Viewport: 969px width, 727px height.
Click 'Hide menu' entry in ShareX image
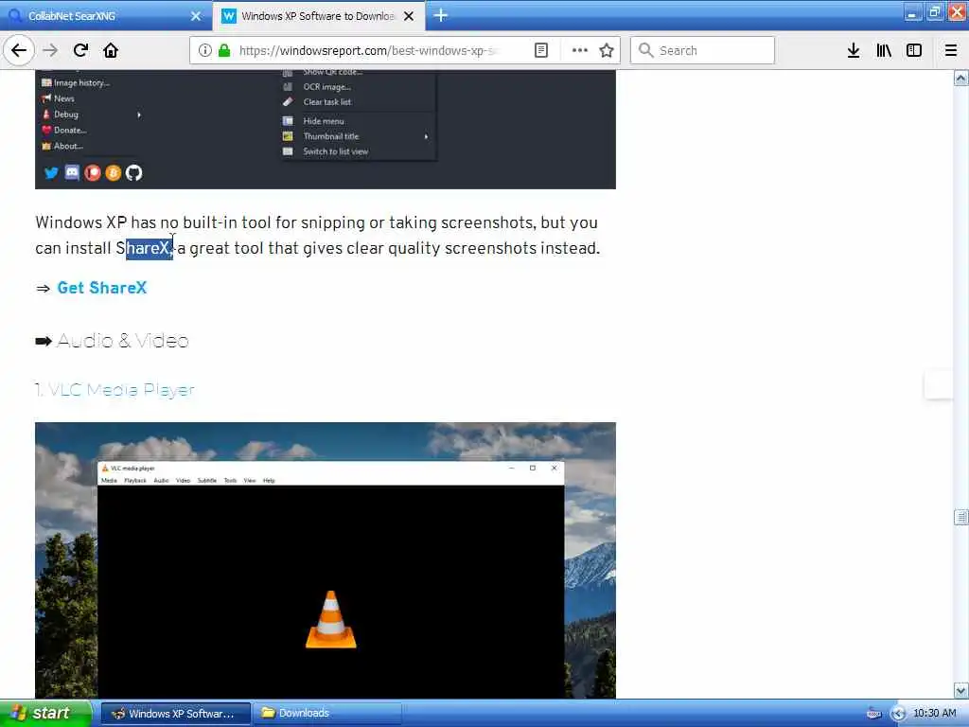(324, 121)
